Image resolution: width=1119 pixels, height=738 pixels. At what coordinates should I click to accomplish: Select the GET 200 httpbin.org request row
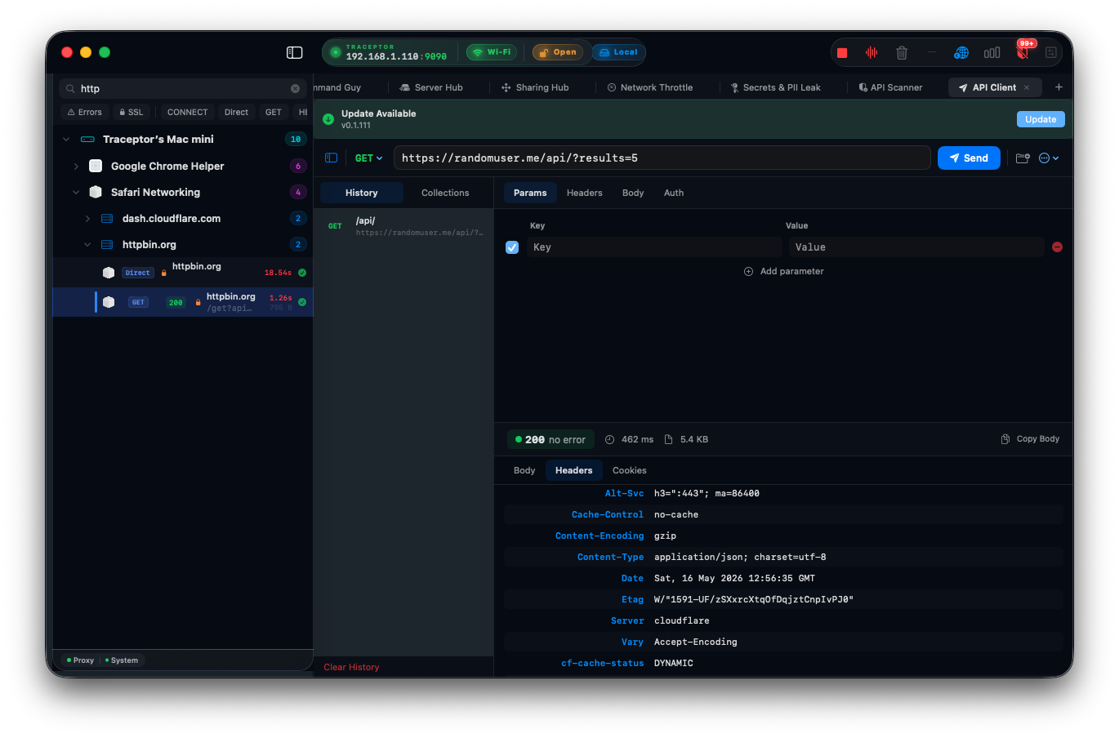coord(183,302)
